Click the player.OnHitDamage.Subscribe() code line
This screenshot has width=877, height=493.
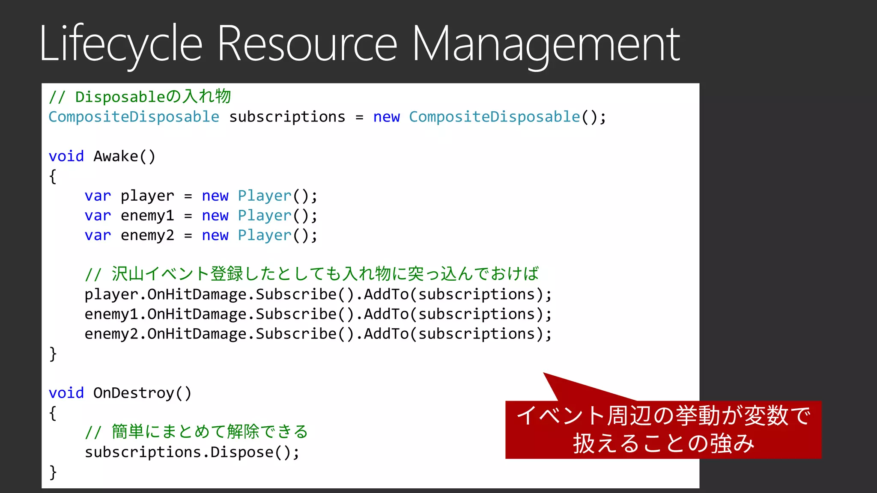tap(318, 294)
